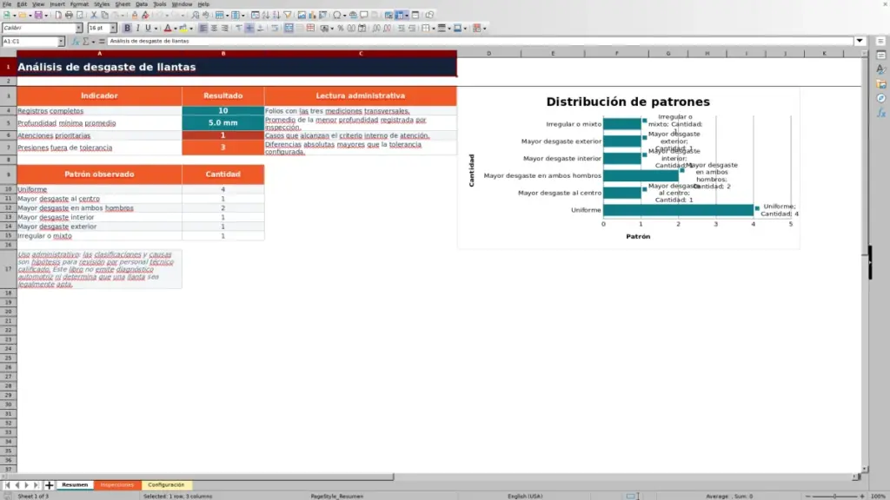Click the Merge and Center Cells icon
This screenshot has height=500, width=890.
[289, 29]
